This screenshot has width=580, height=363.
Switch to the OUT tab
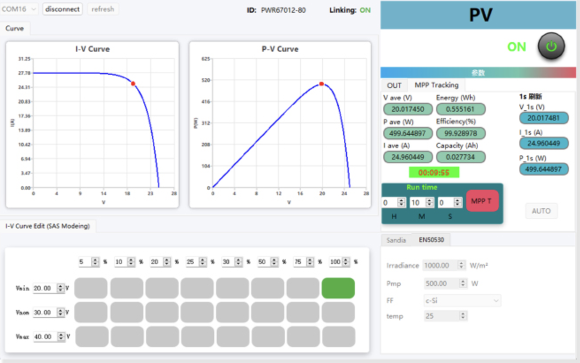click(394, 85)
